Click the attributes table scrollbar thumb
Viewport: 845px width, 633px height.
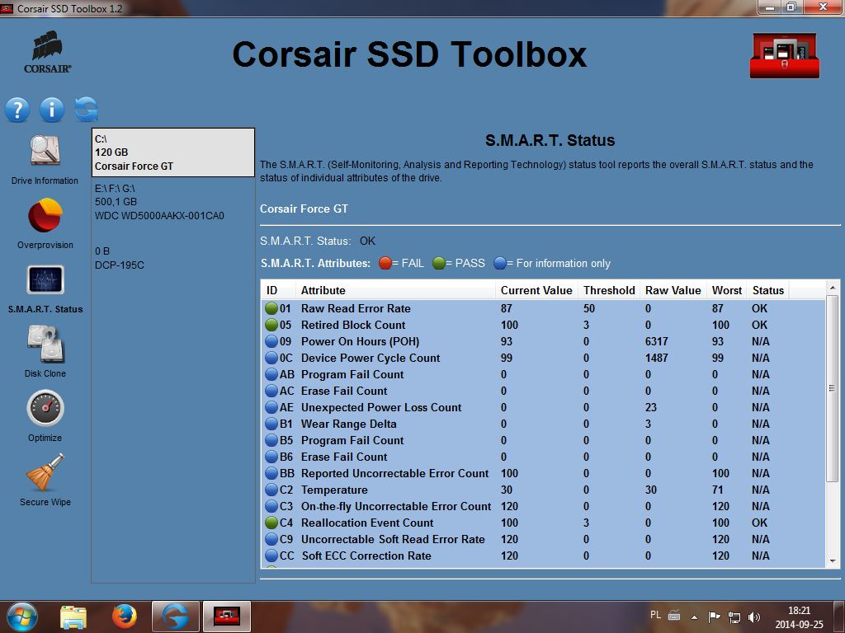pyautogui.click(x=833, y=388)
